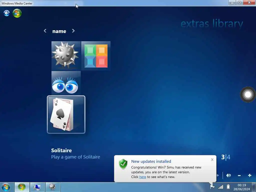
Task: Switch to Minesweeper taskbar item
Action: pos(52,187)
